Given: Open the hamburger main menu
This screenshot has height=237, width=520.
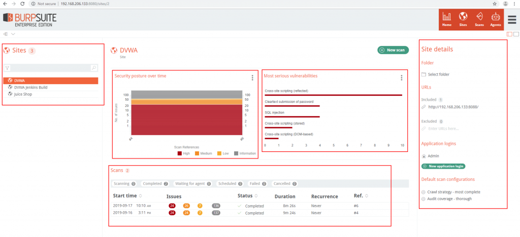Looking at the screenshot, I should tap(512, 19).
